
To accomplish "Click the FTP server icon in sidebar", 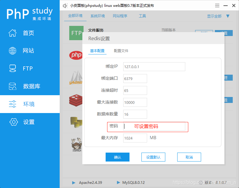I will (x=13, y=68).
